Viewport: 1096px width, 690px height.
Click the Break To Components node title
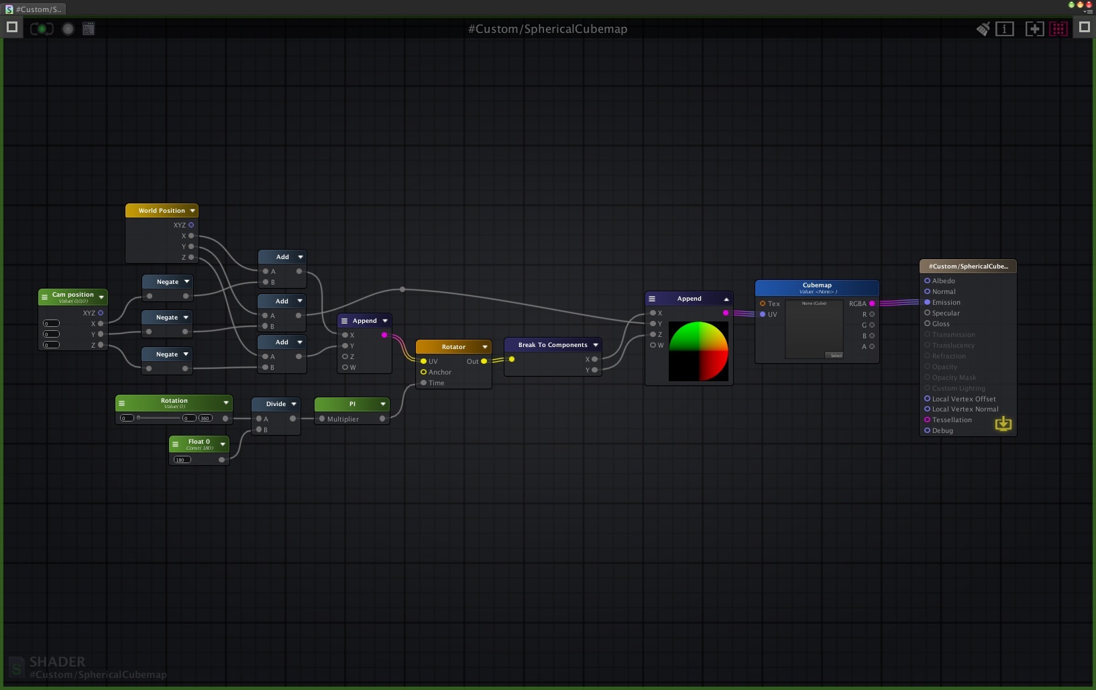tap(552, 345)
